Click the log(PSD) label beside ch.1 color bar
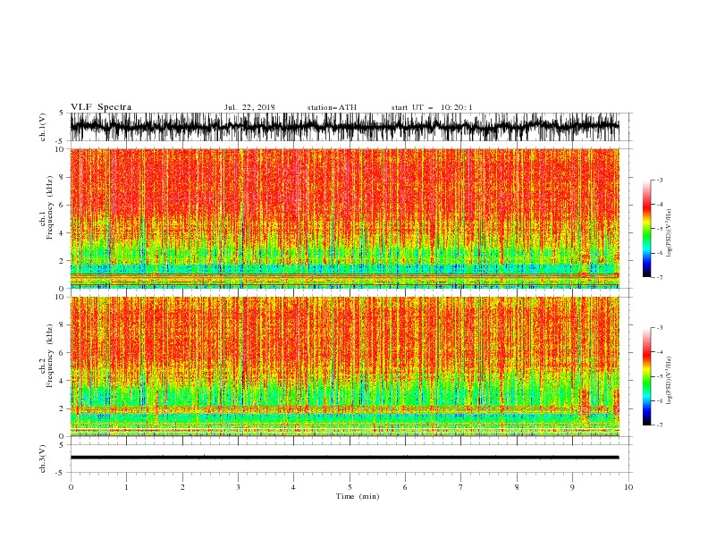Viewport: 708px width, 547px height. [670, 233]
